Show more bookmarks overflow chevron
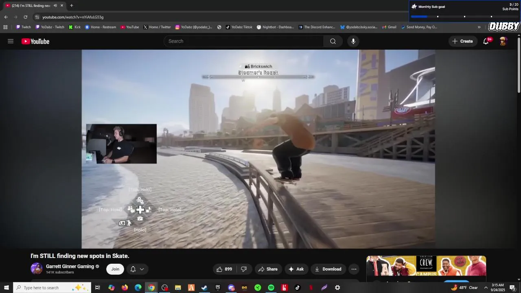 coord(479,27)
